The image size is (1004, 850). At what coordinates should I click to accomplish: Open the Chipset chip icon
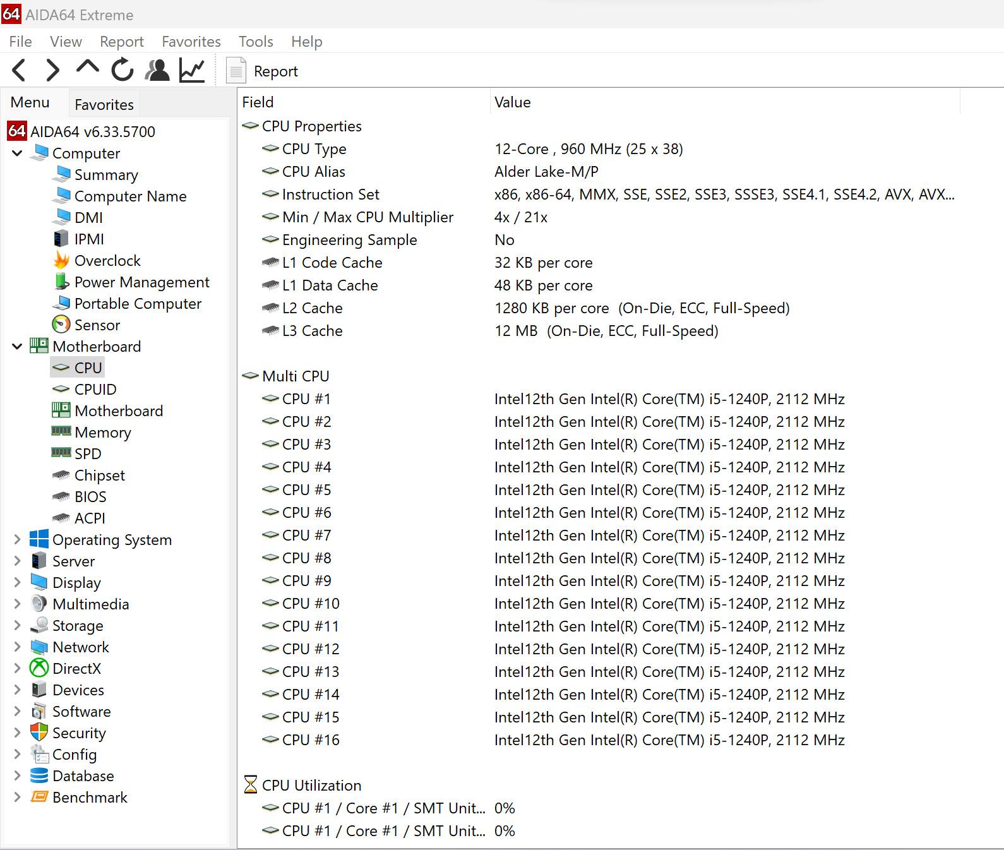coord(61,475)
